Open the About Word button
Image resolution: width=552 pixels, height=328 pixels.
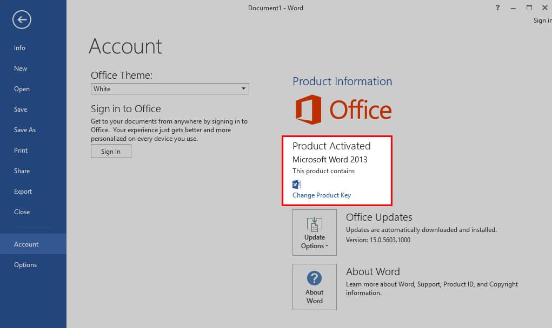click(314, 287)
